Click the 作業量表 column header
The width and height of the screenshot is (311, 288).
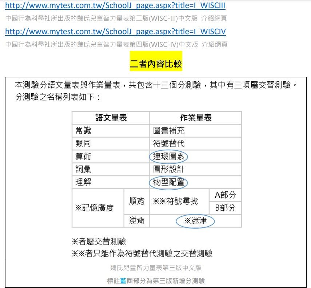pyautogui.click(x=195, y=118)
